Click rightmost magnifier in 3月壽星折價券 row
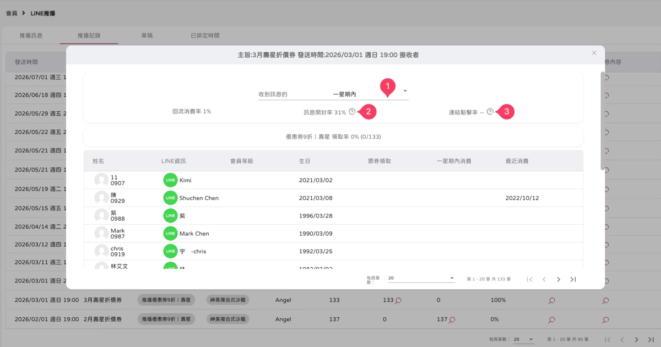661x347 pixels. (605, 301)
